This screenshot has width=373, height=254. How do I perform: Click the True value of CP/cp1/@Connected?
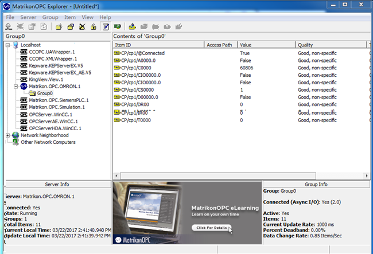(x=244, y=53)
